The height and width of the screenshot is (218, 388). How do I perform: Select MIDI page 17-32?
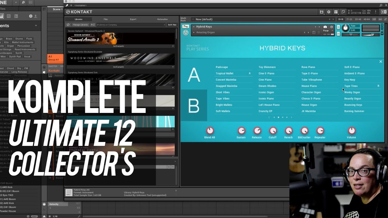coord(349,19)
